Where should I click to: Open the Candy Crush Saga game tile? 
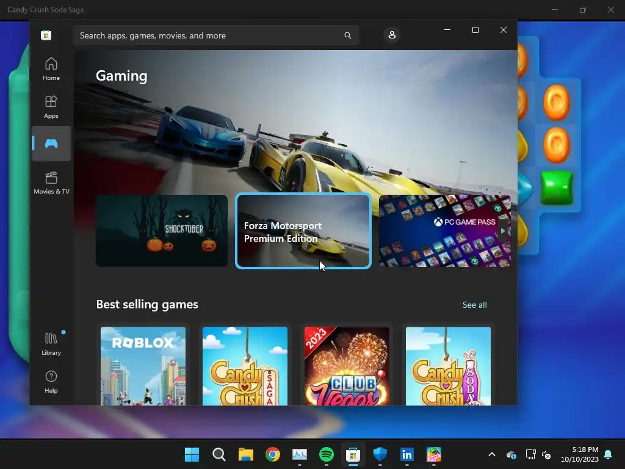pyautogui.click(x=245, y=366)
